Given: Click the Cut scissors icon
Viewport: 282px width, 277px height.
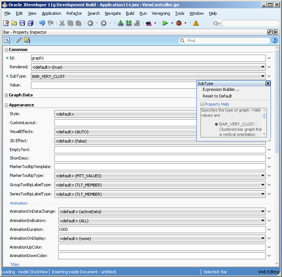Looking at the screenshot, I should (x=62, y=23).
